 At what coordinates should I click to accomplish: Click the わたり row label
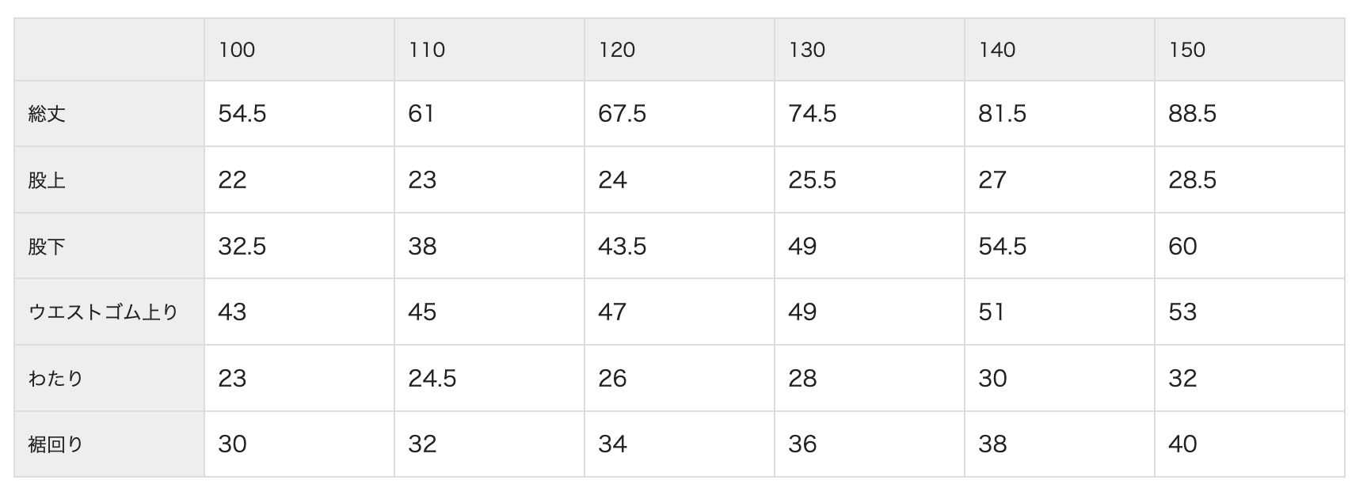tap(55, 379)
